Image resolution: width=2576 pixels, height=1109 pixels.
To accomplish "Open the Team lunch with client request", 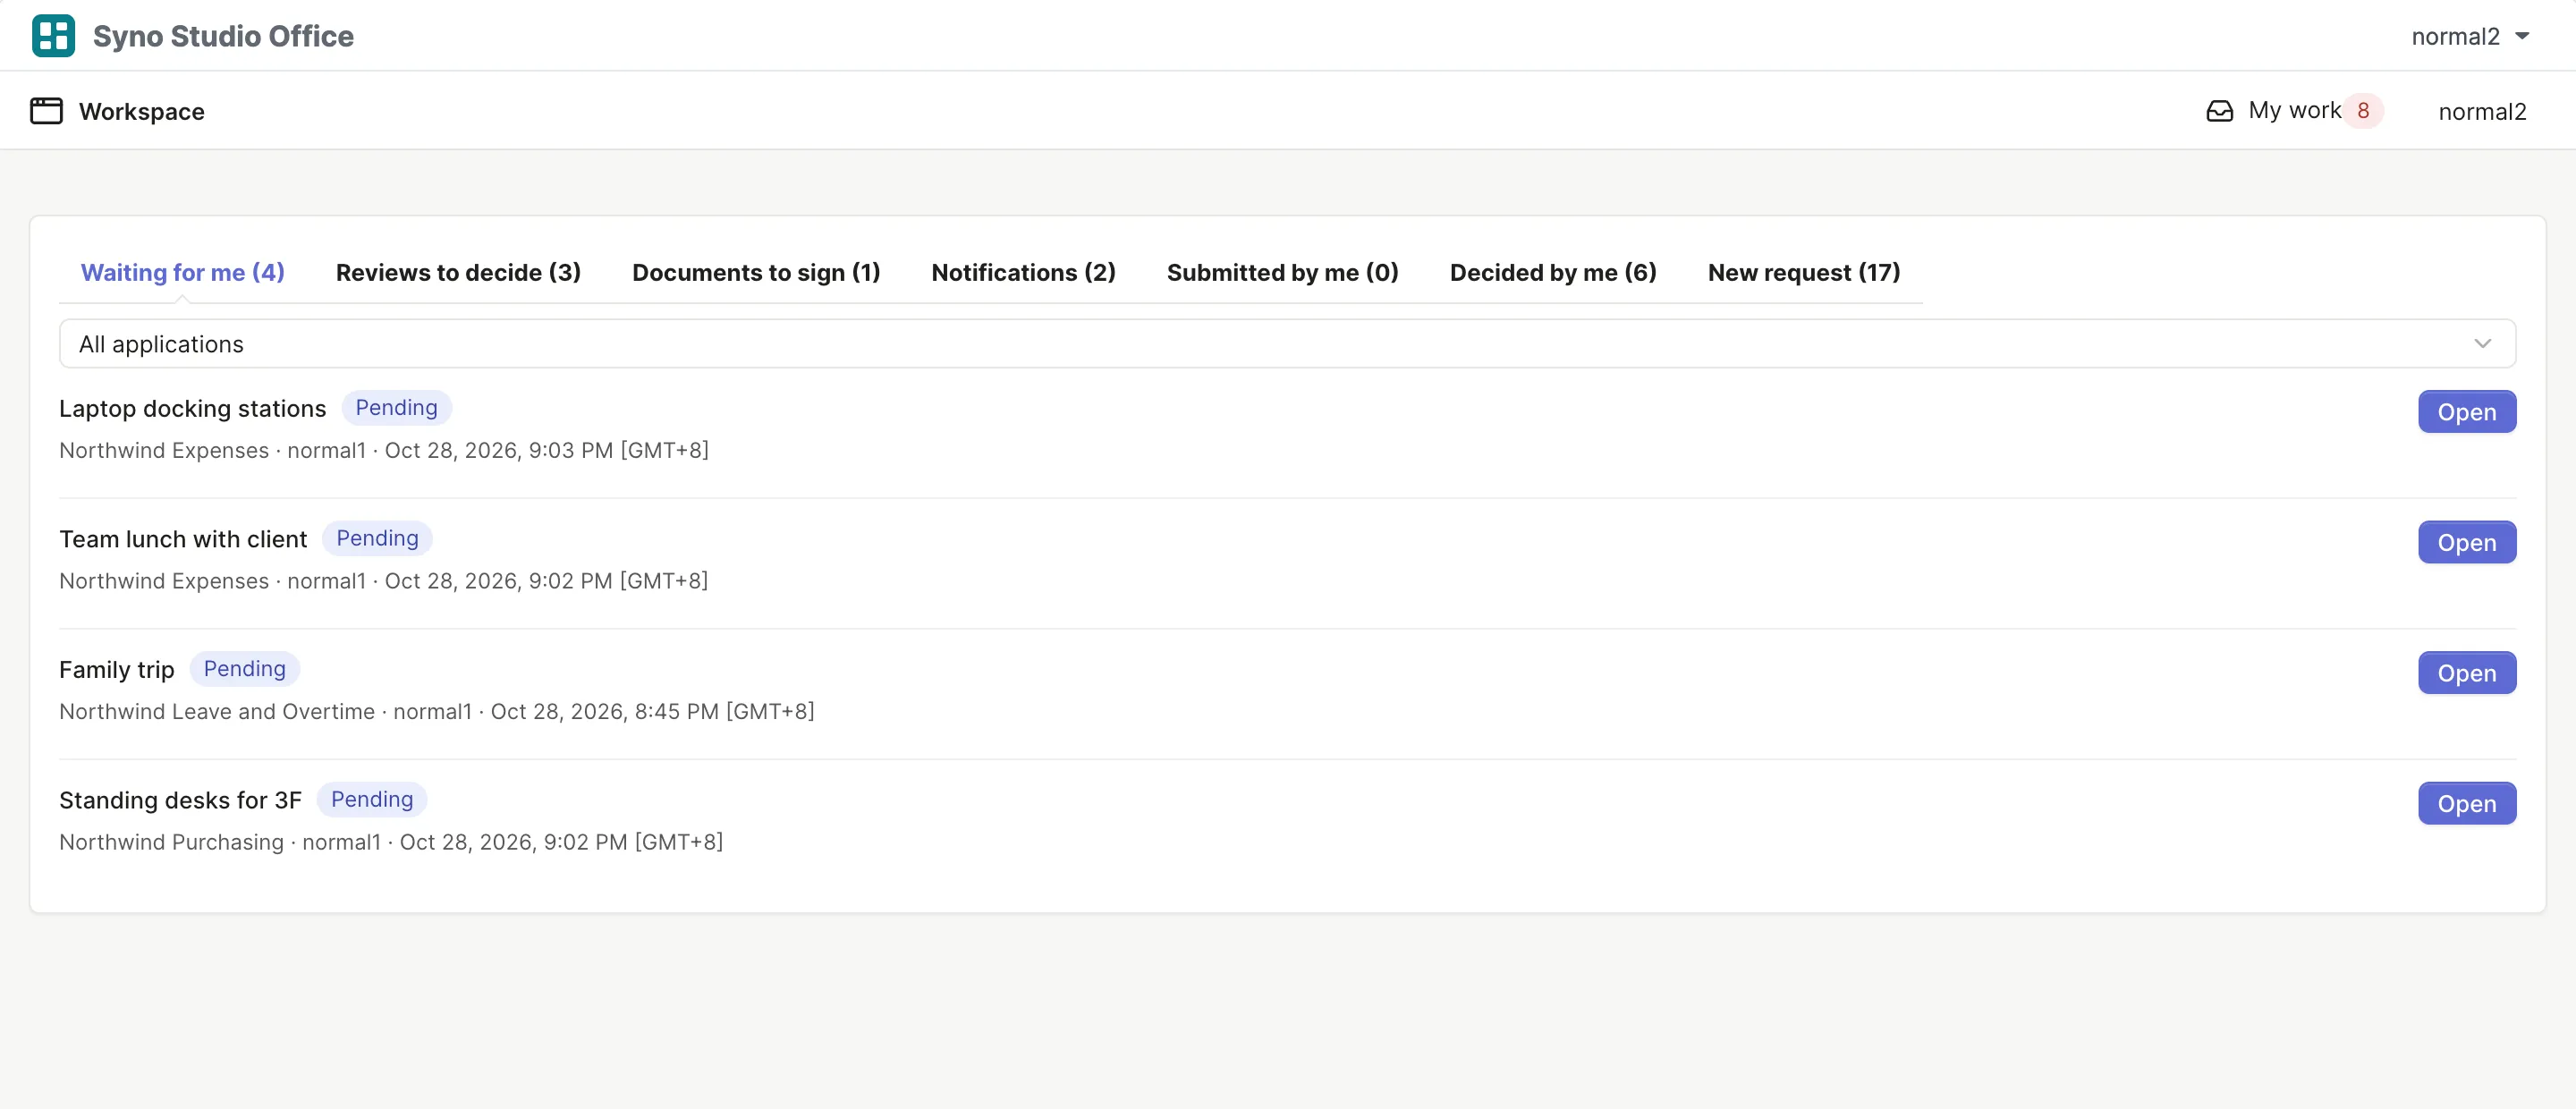I will point(2466,542).
